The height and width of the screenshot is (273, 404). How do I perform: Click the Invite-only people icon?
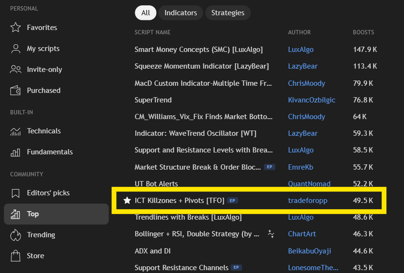(x=15, y=69)
